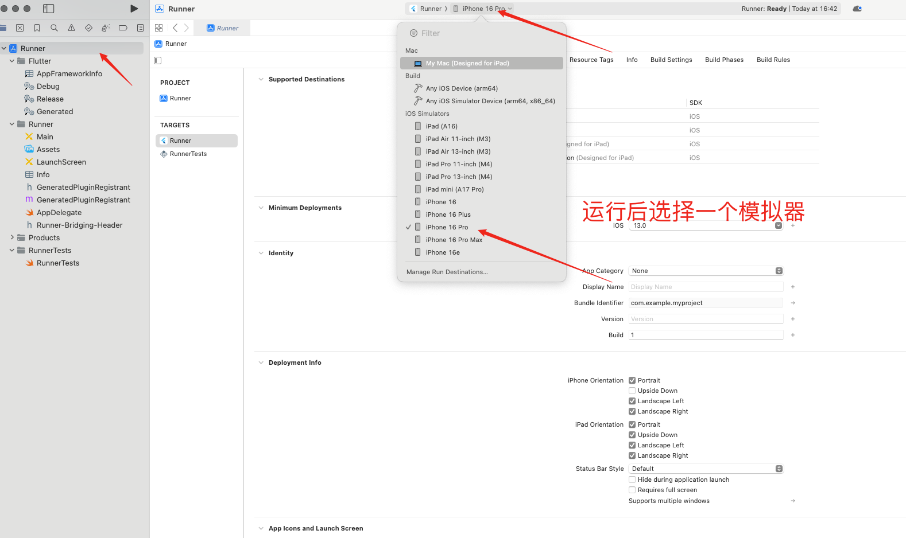This screenshot has height=538, width=906.
Task: Enable Requires full screen checkbox
Action: tap(632, 490)
